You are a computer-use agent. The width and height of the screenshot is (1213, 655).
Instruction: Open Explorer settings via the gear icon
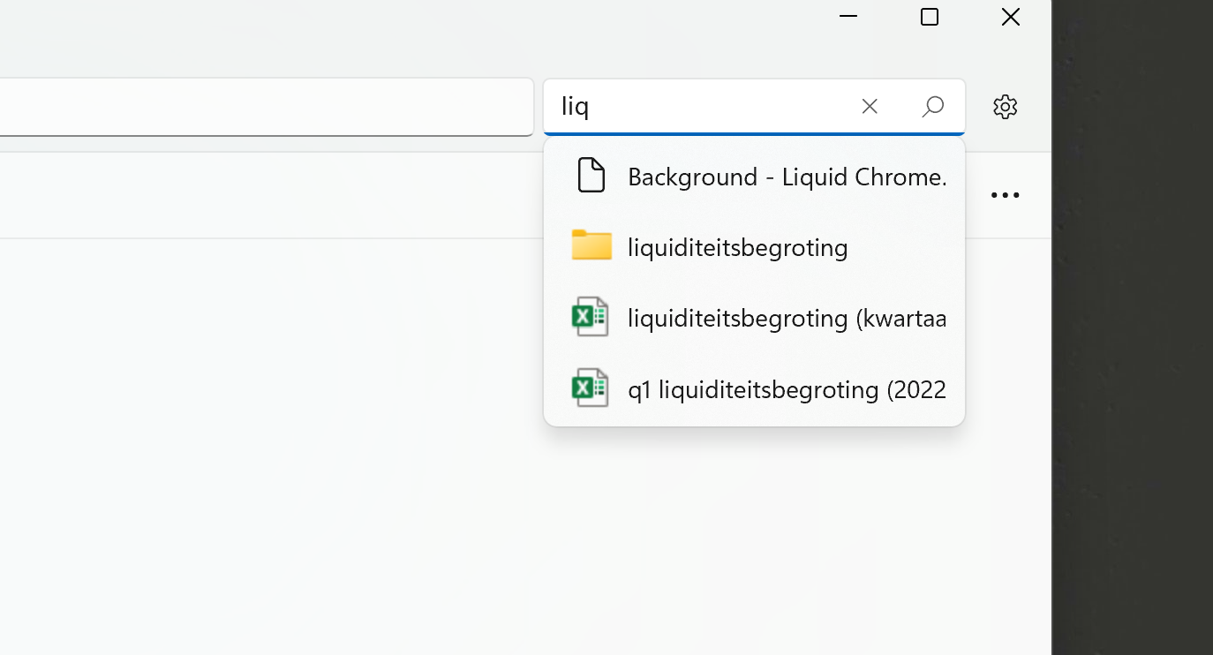point(1005,106)
